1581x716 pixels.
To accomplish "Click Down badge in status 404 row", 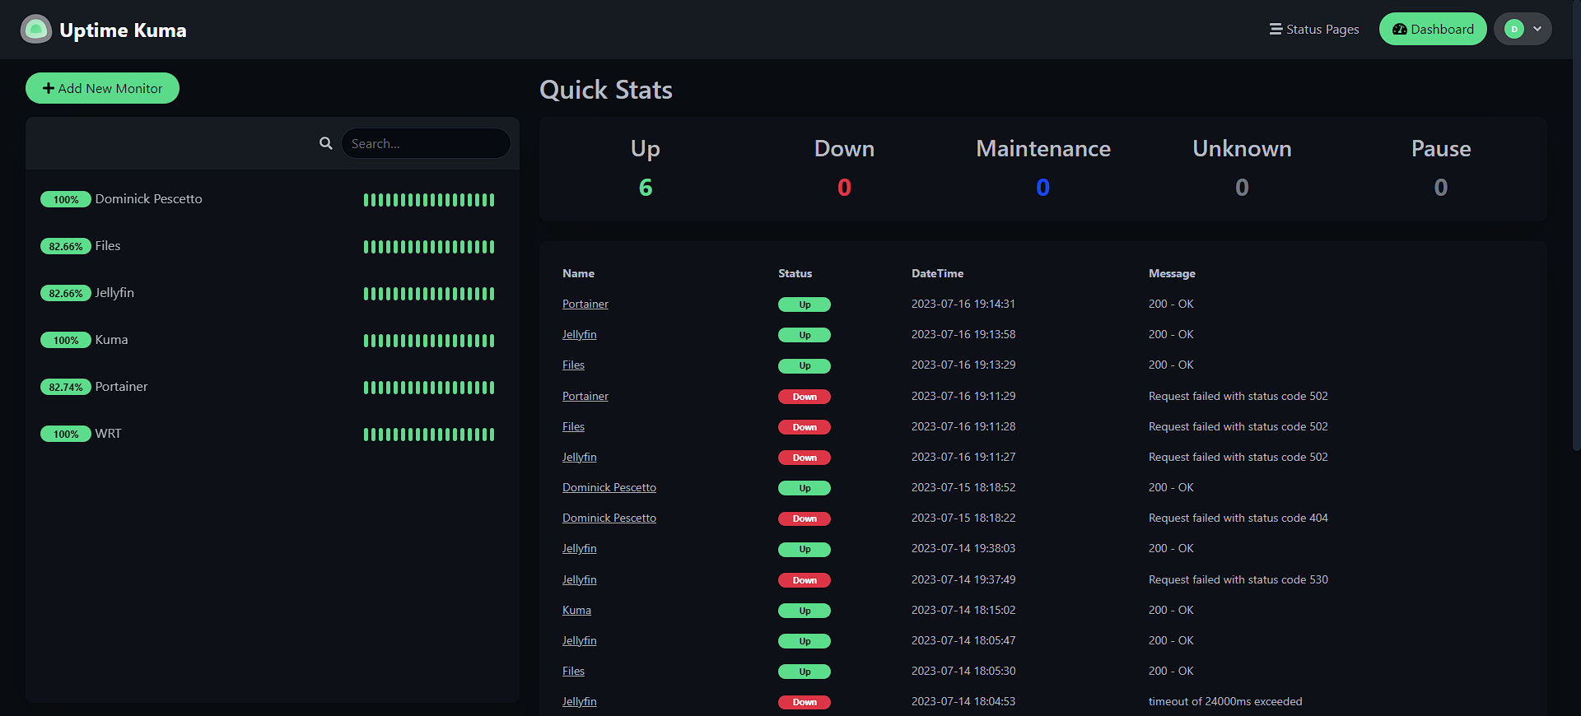I will point(804,518).
